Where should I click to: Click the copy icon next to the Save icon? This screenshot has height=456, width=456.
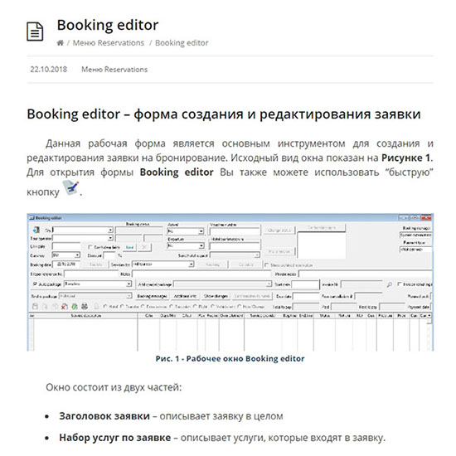(x=45, y=306)
